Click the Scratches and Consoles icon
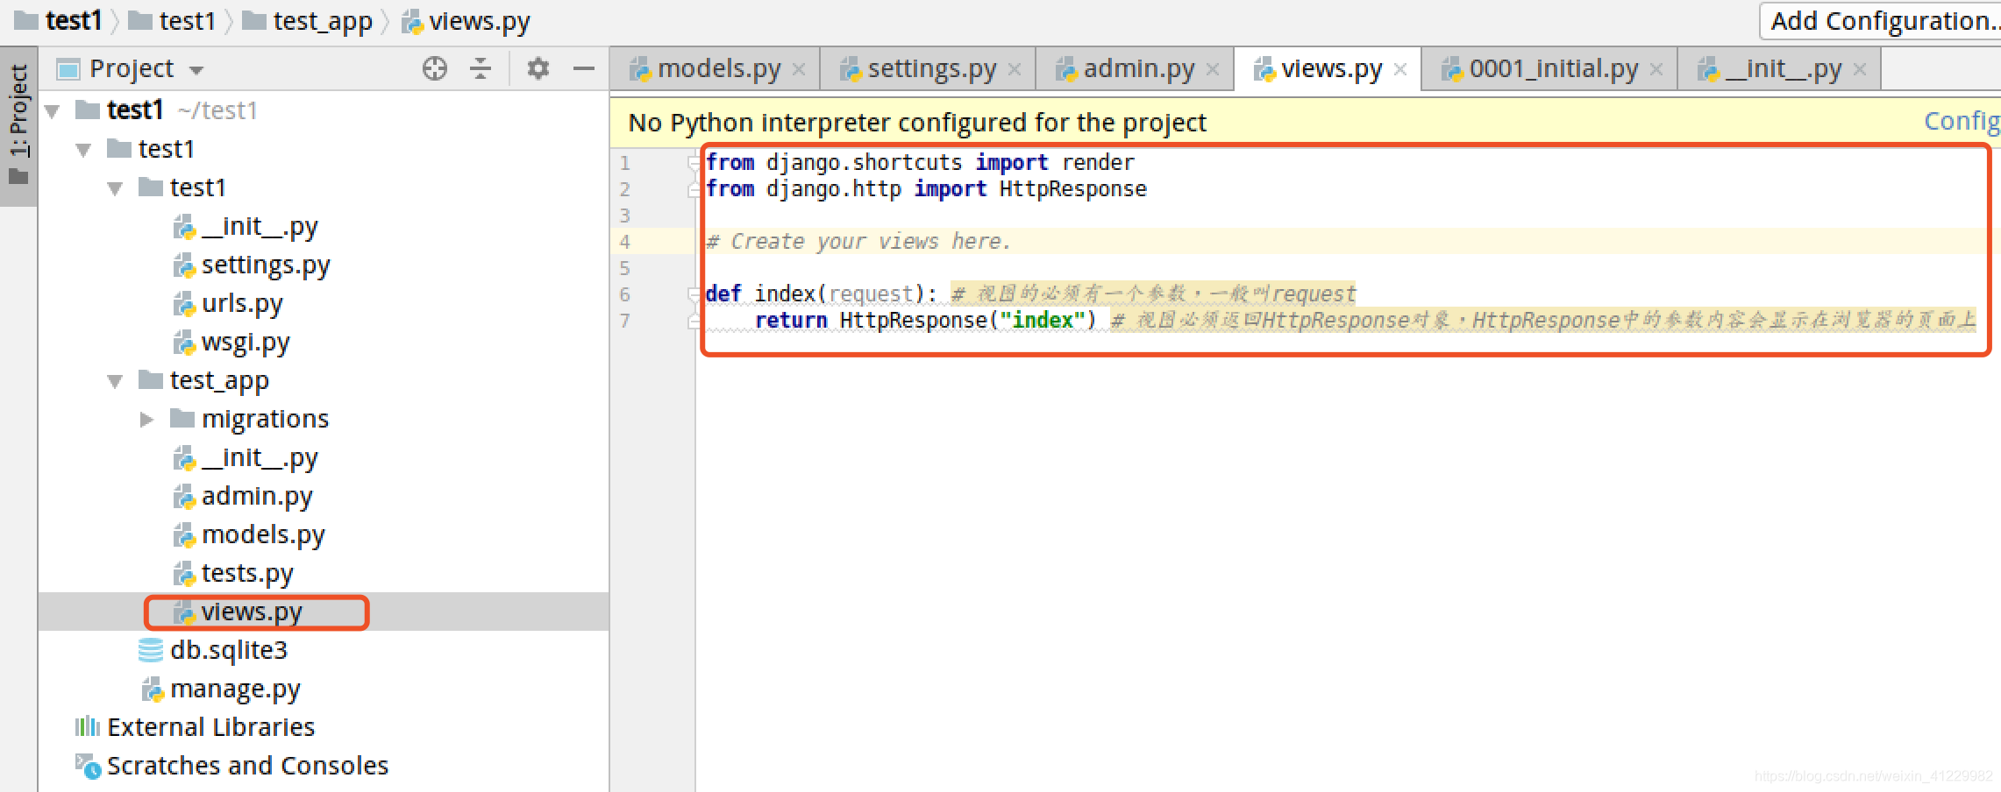The width and height of the screenshot is (2001, 792). pyautogui.click(x=89, y=766)
